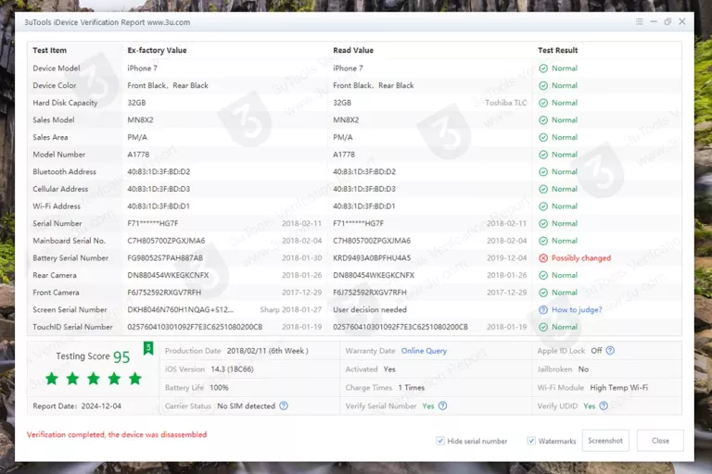Click the Activated Yes value
Screen dimensions: 712x474
point(389,369)
